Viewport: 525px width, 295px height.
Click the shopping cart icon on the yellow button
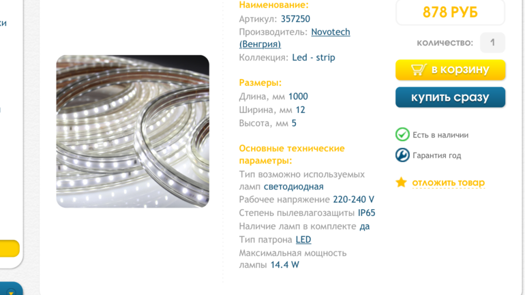click(419, 69)
